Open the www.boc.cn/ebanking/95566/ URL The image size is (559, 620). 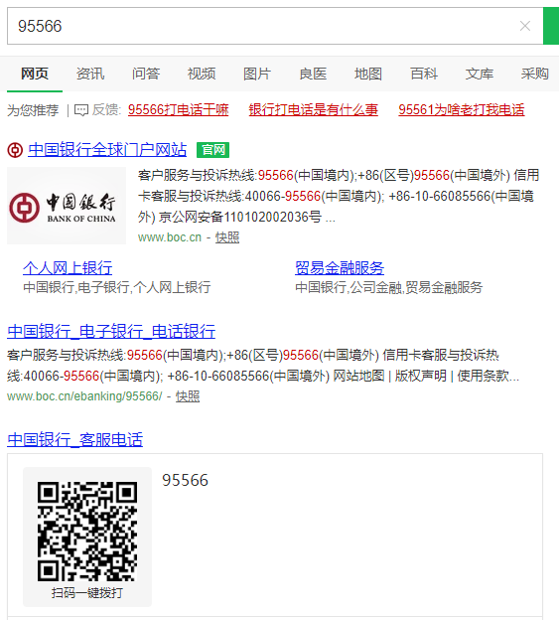coord(84,396)
